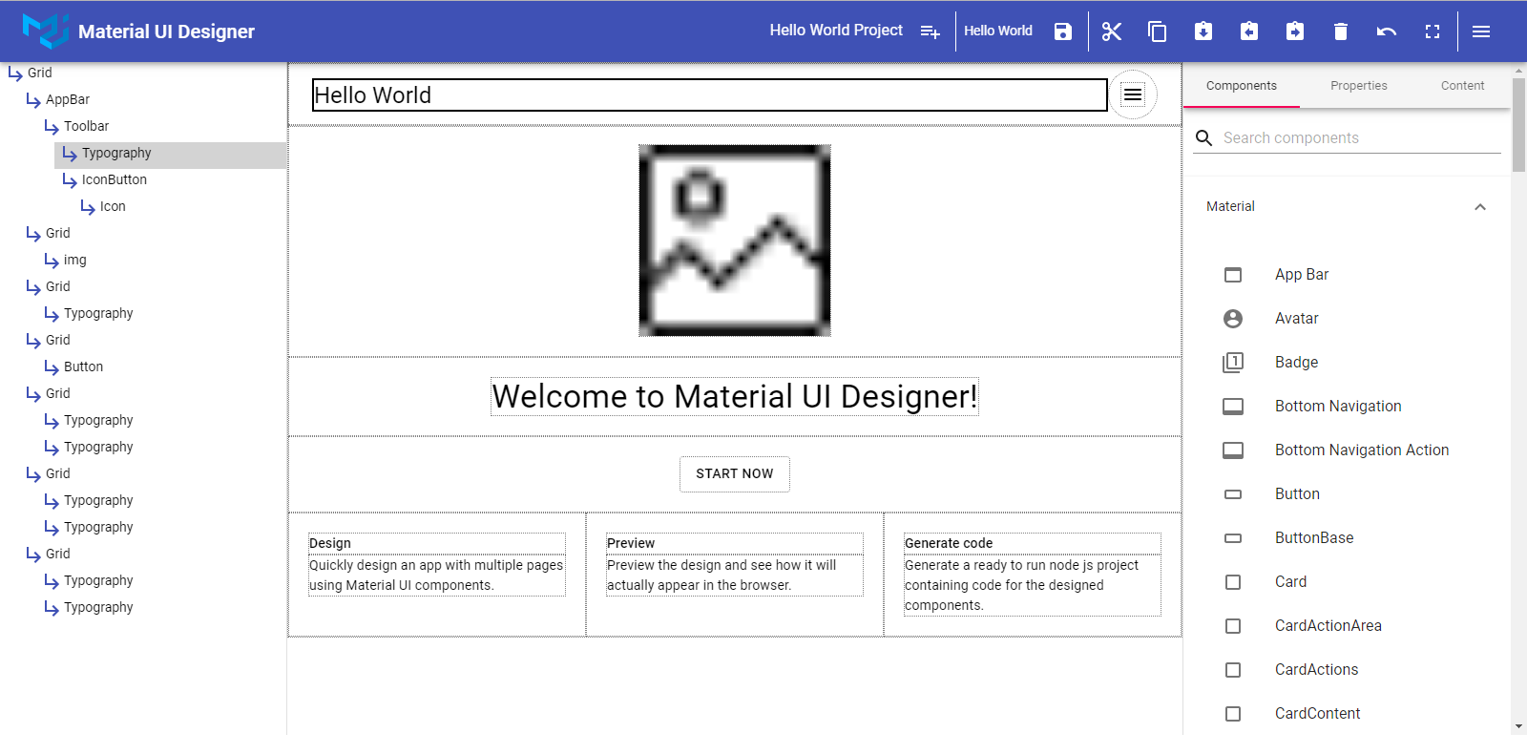
Task: Select the Card component icon
Action: click(1233, 582)
